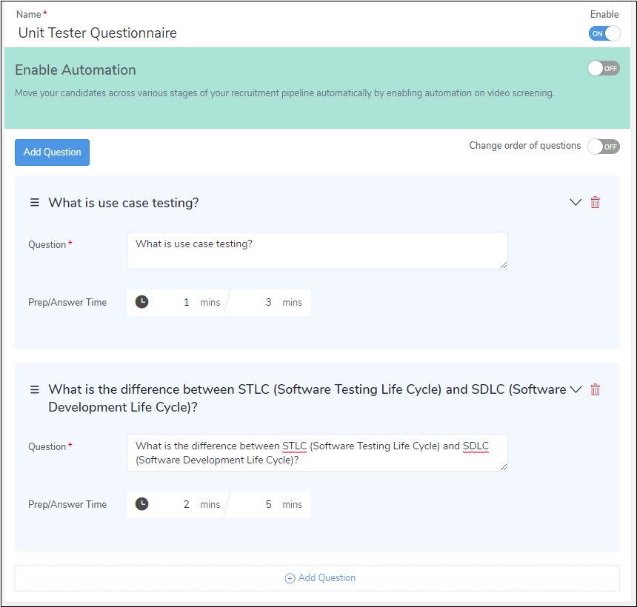637x607 pixels.
Task: Click drag handle of STLC SDLC question
Action: click(34, 389)
